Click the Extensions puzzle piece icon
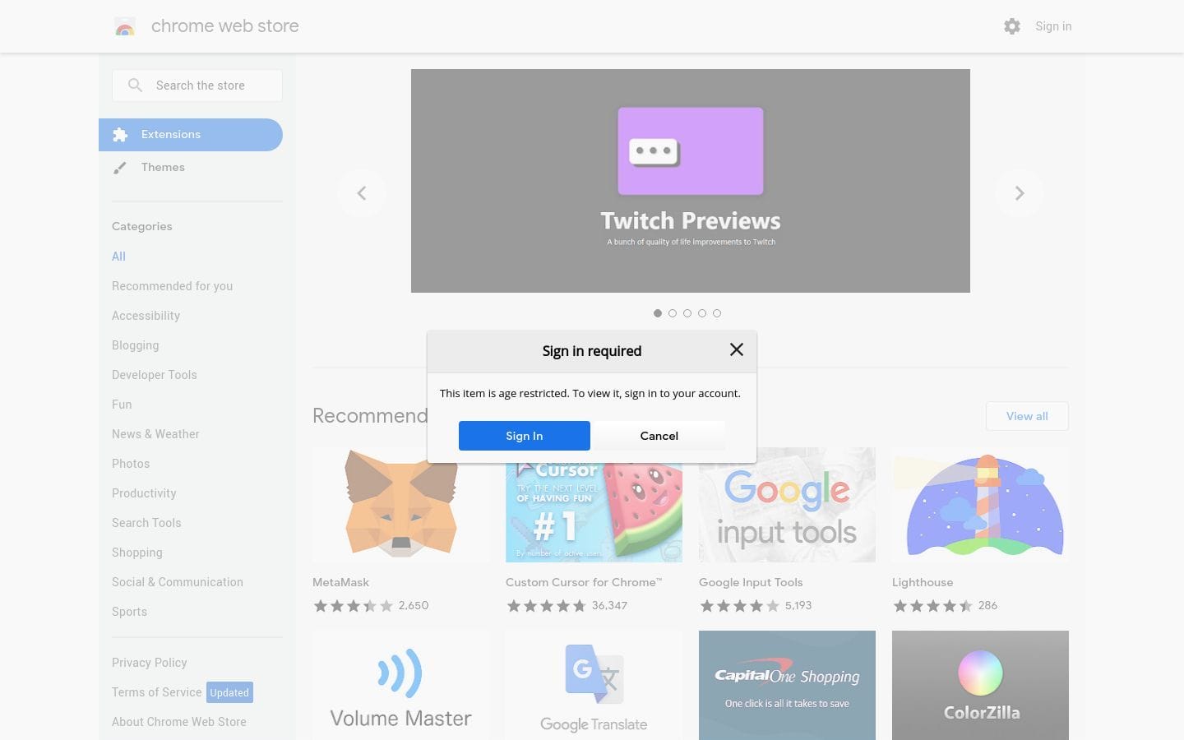The width and height of the screenshot is (1184, 740). click(120, 135)
